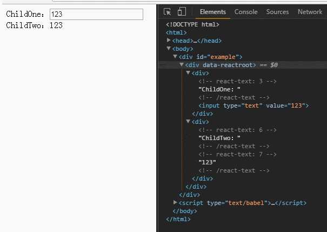Collapse the div id="example" node

[x=175, y=57]
